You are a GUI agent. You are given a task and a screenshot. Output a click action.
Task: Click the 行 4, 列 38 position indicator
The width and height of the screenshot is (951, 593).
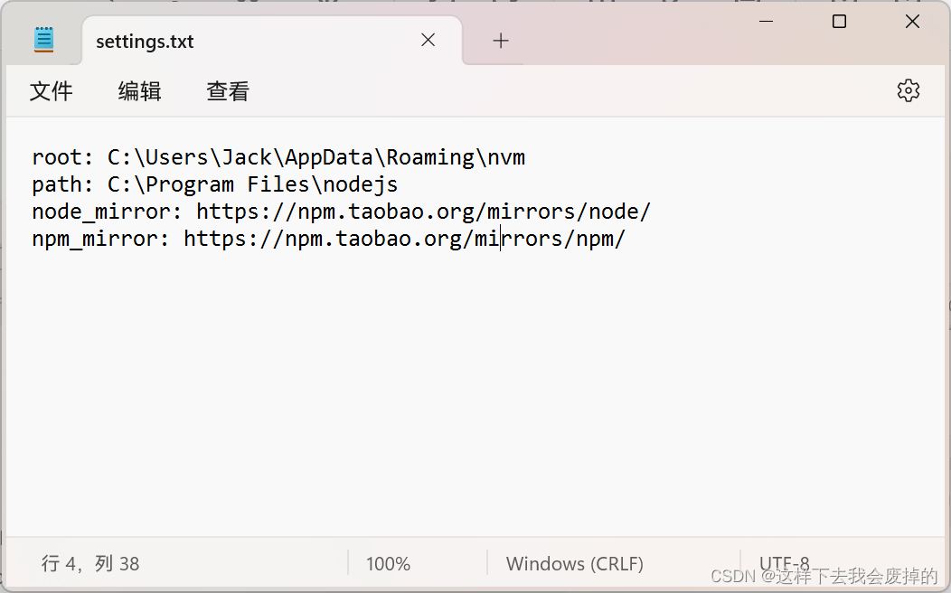point(90,564)
